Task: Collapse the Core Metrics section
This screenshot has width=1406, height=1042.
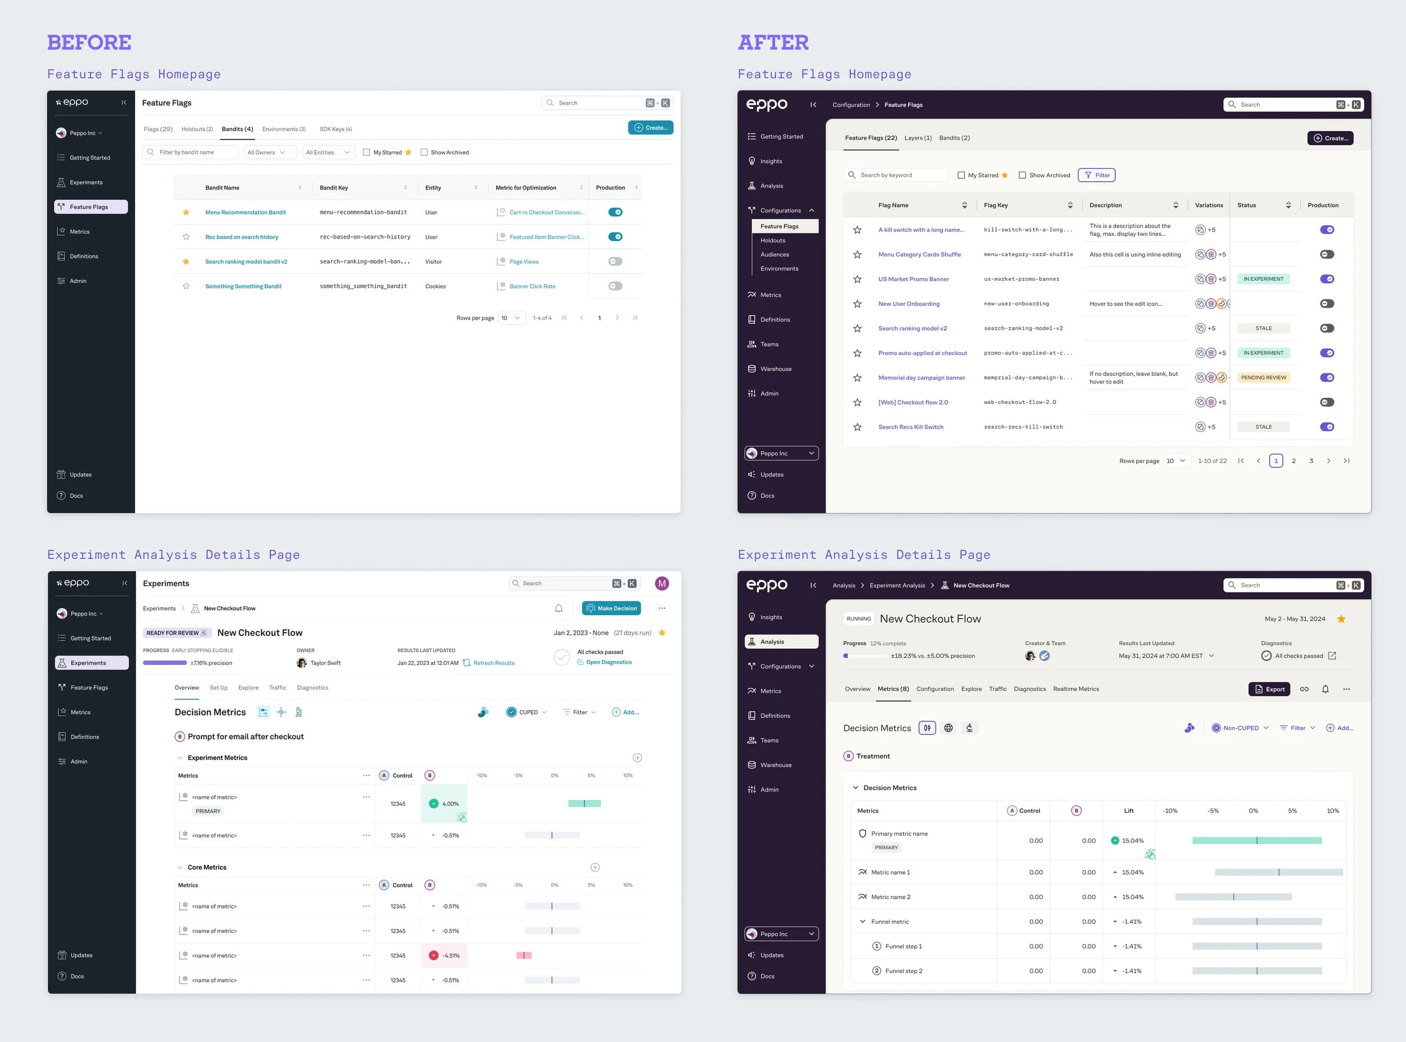Action: (x=180, y=868)
